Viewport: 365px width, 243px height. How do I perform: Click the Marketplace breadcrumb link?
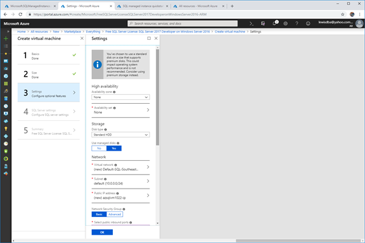coord(73,32)
